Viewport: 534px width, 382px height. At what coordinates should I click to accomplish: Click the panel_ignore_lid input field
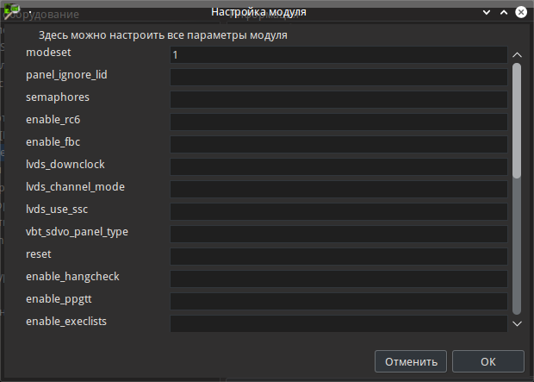(338, 77)
